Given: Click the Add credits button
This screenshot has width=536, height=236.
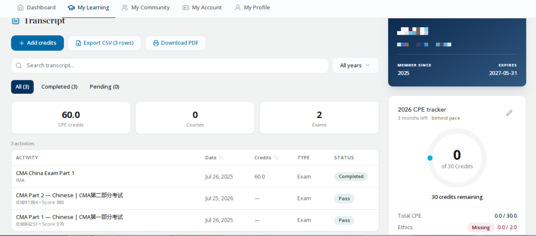Looking at the screenshot, I should point(37,43).
